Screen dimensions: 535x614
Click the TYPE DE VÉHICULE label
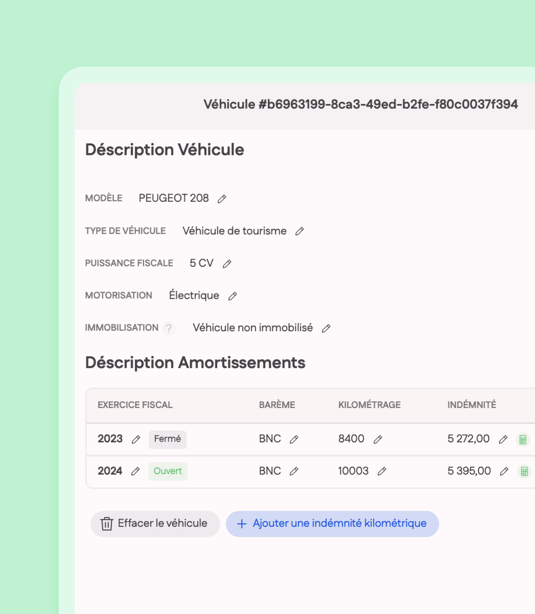point(125,231)
